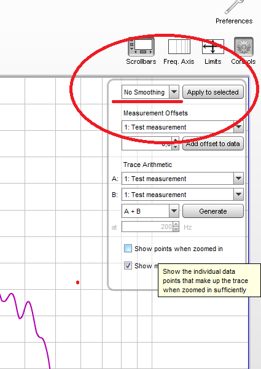Open the A + B operation dropdown

click(150, 211)
